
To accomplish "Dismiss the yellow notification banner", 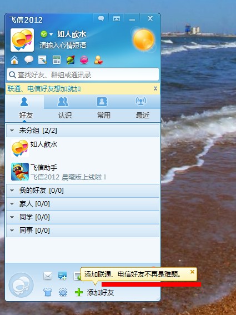I will 155,88.
